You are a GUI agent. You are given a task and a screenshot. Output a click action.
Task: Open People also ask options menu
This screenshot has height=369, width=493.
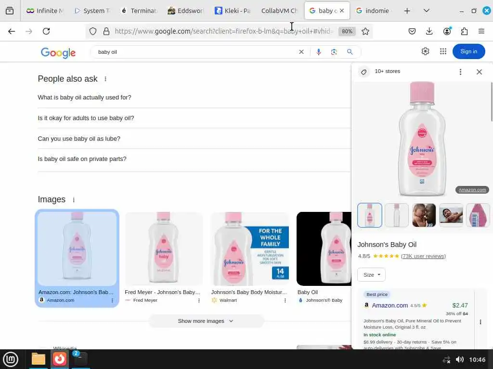coord(105,79)
